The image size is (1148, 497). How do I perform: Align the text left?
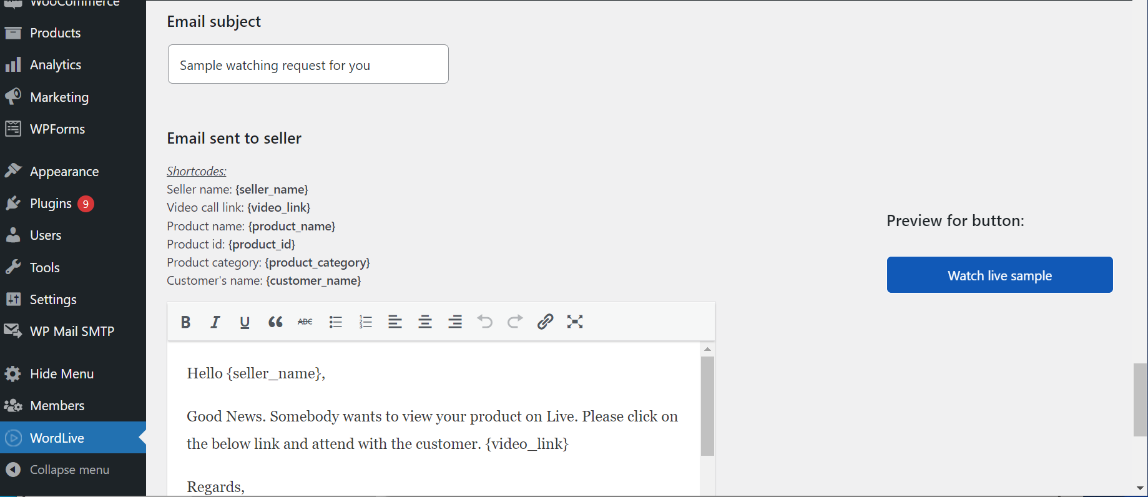(x=395, y=322)
